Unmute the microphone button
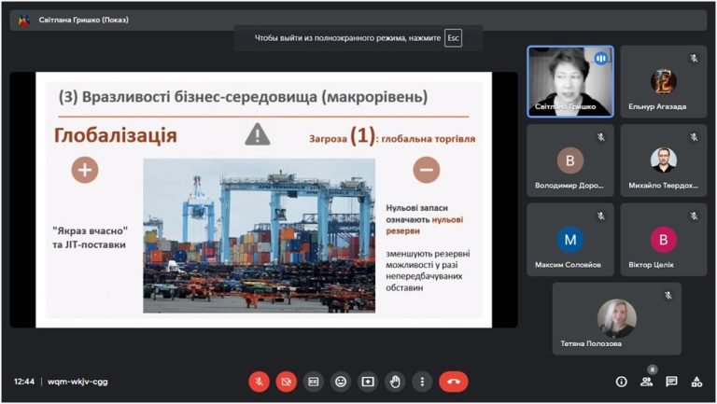717x404 pixels. pyautogui.click(x=259, y=382)
